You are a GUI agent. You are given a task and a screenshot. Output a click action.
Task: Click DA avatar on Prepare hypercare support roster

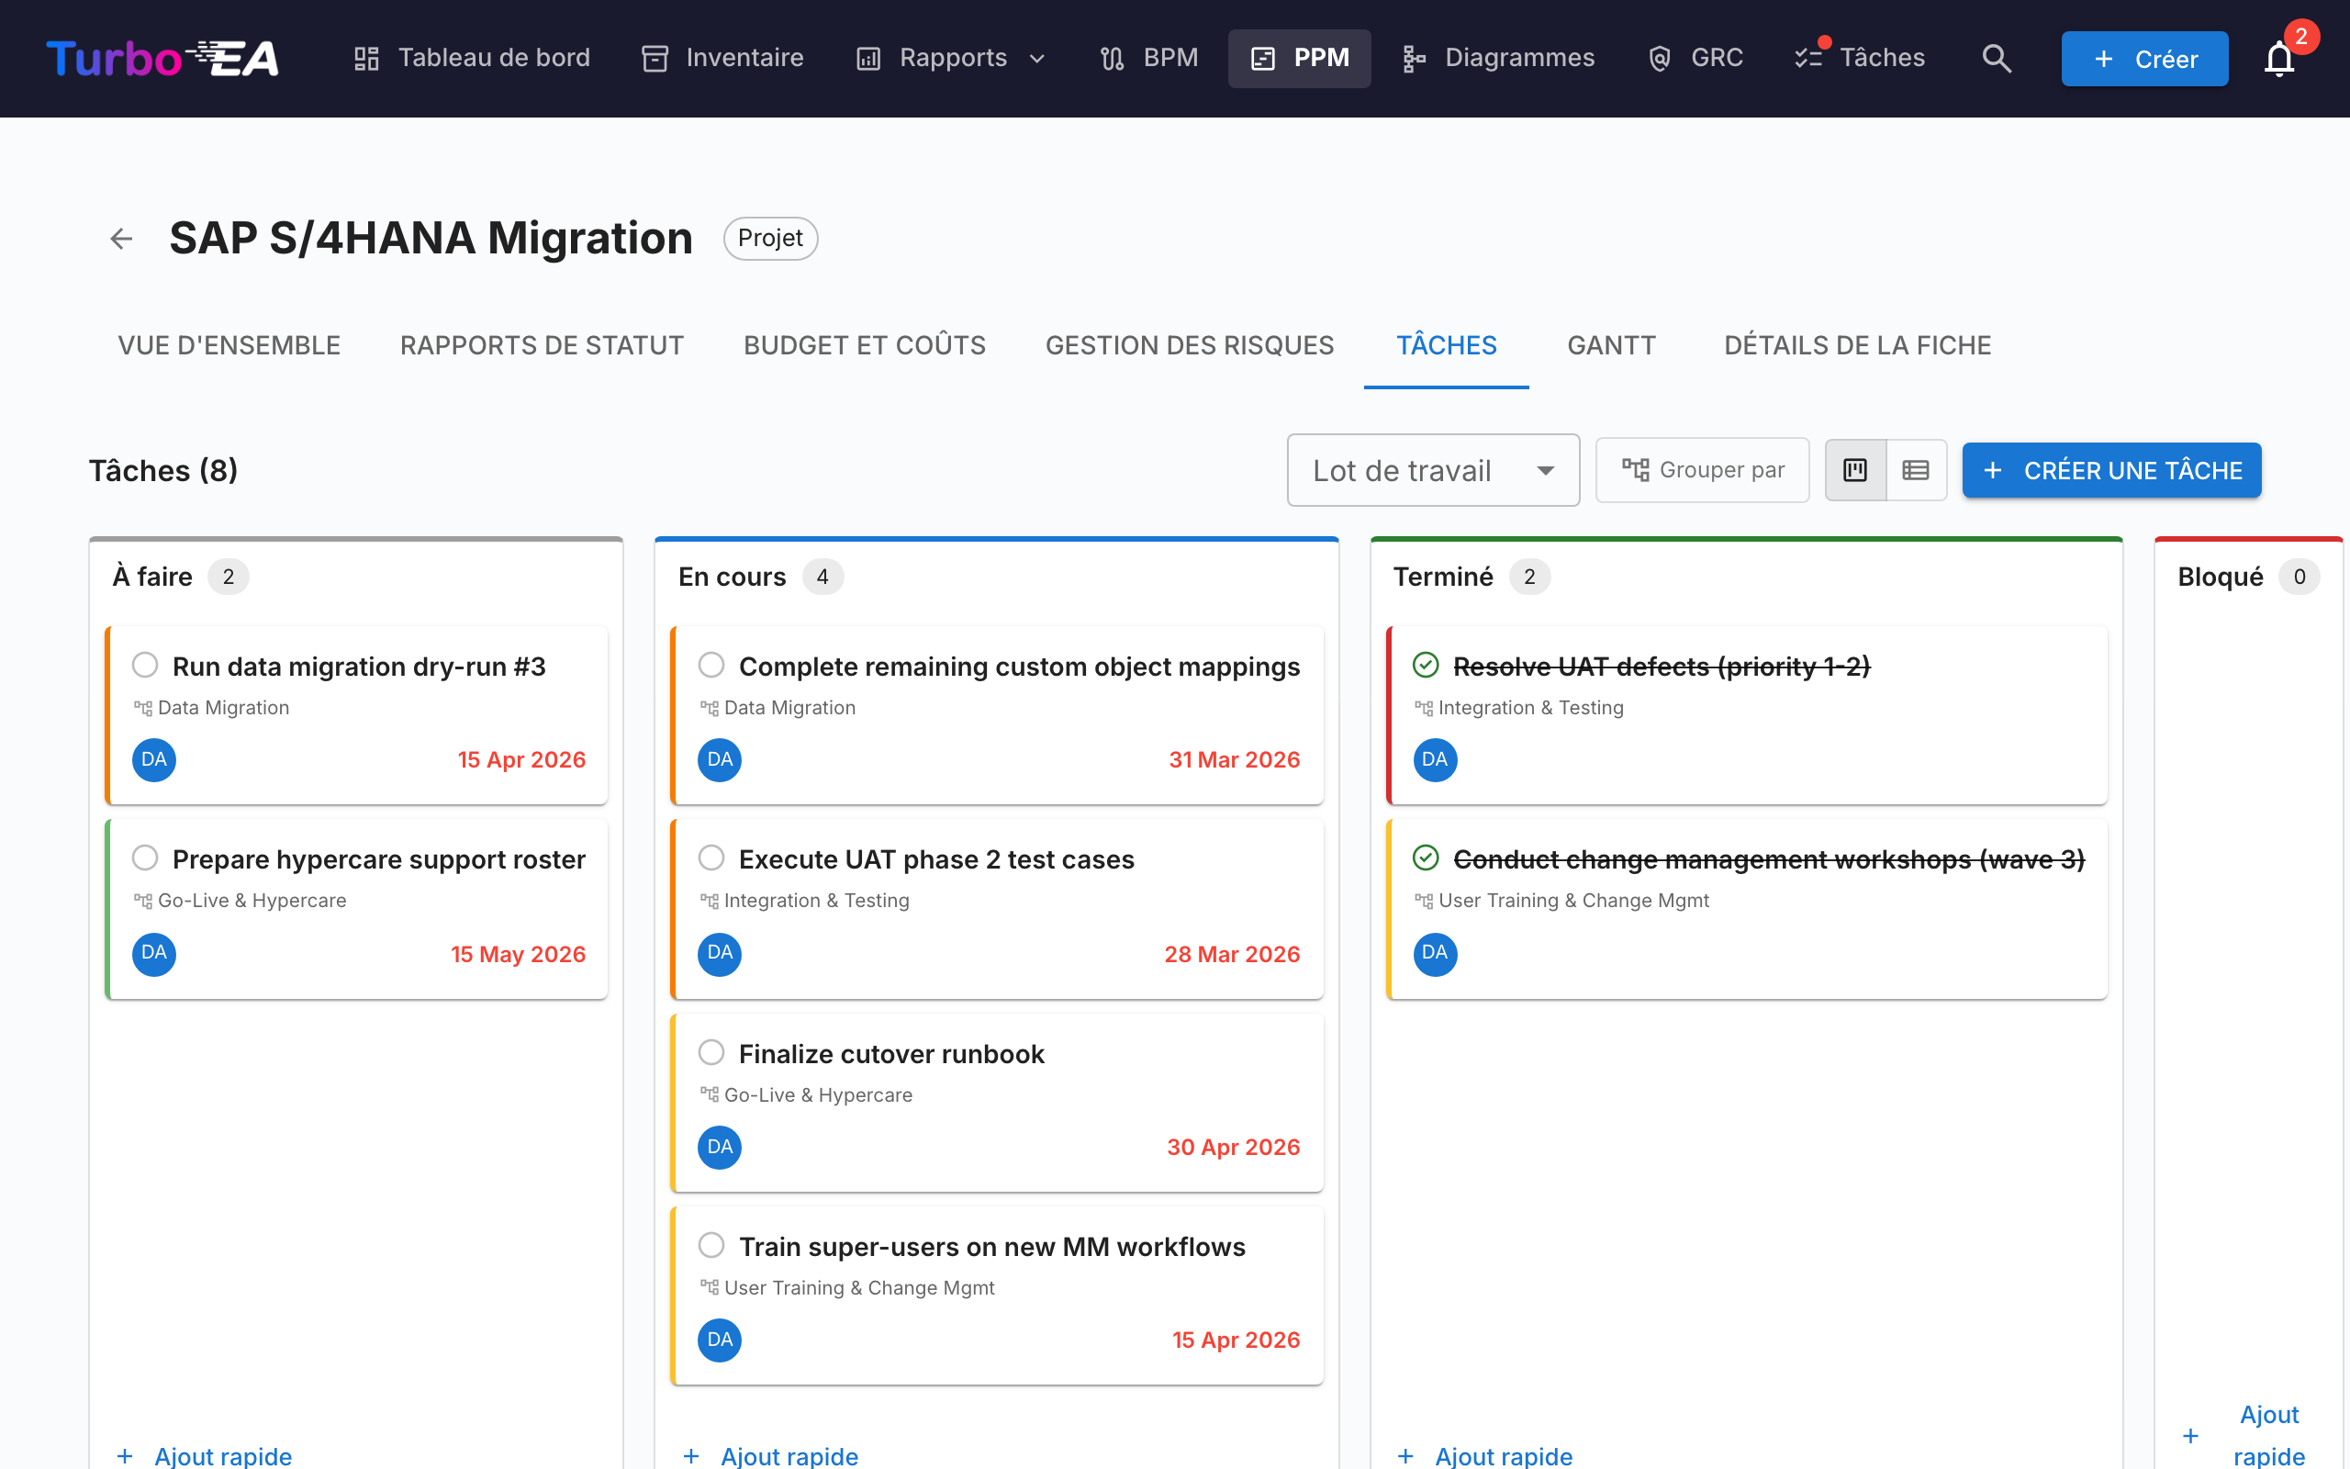[153, 953]
